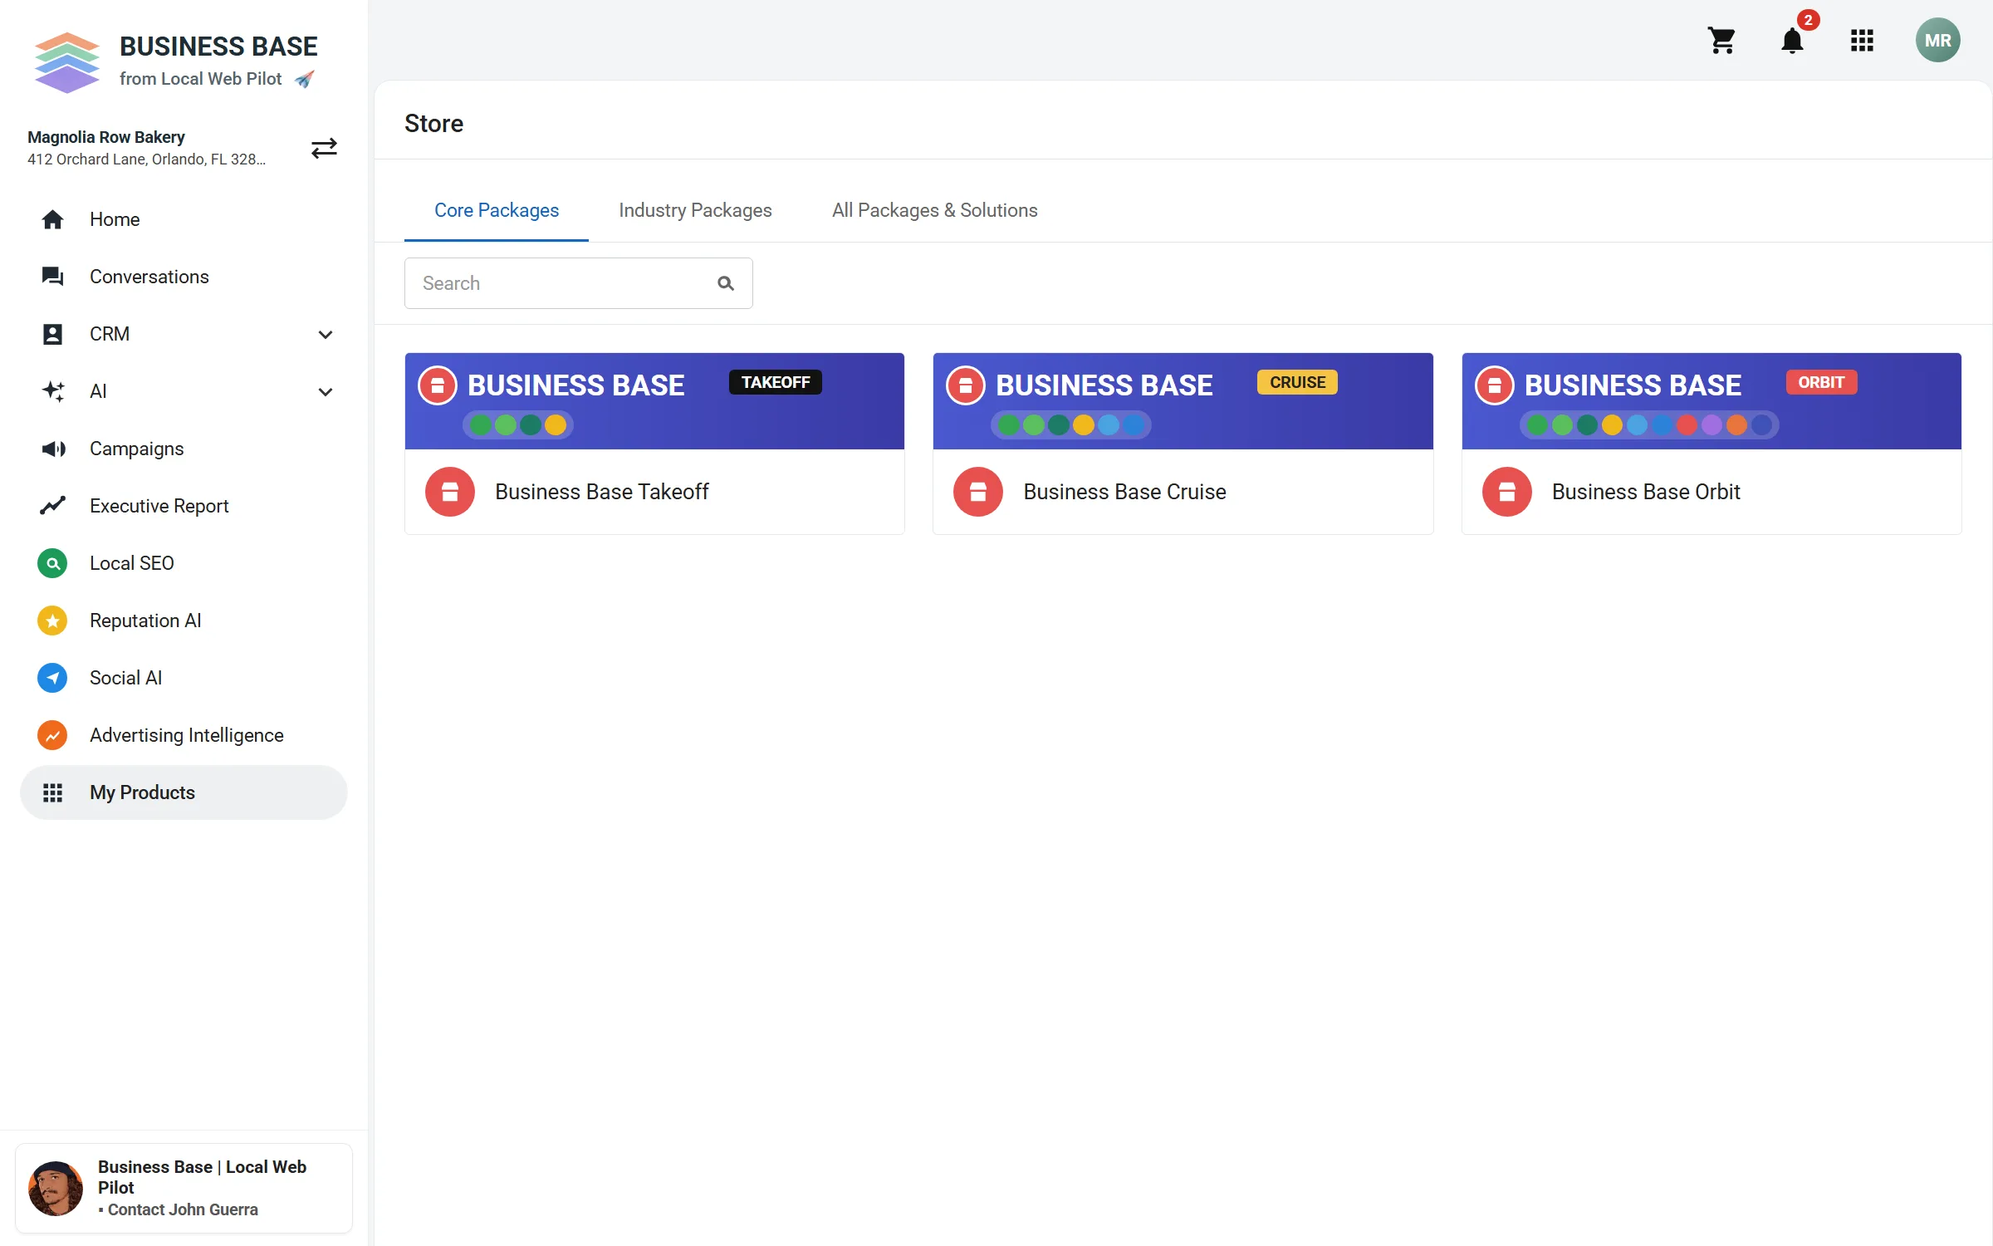Switch to Industry Packages tab
The height and width of the screenshot is (1246, 1993).
[x=695, y=210]
